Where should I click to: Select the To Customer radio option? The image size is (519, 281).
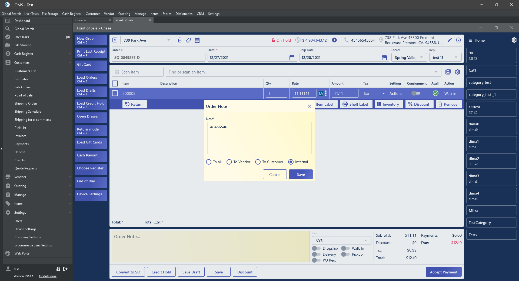(258, 162)
